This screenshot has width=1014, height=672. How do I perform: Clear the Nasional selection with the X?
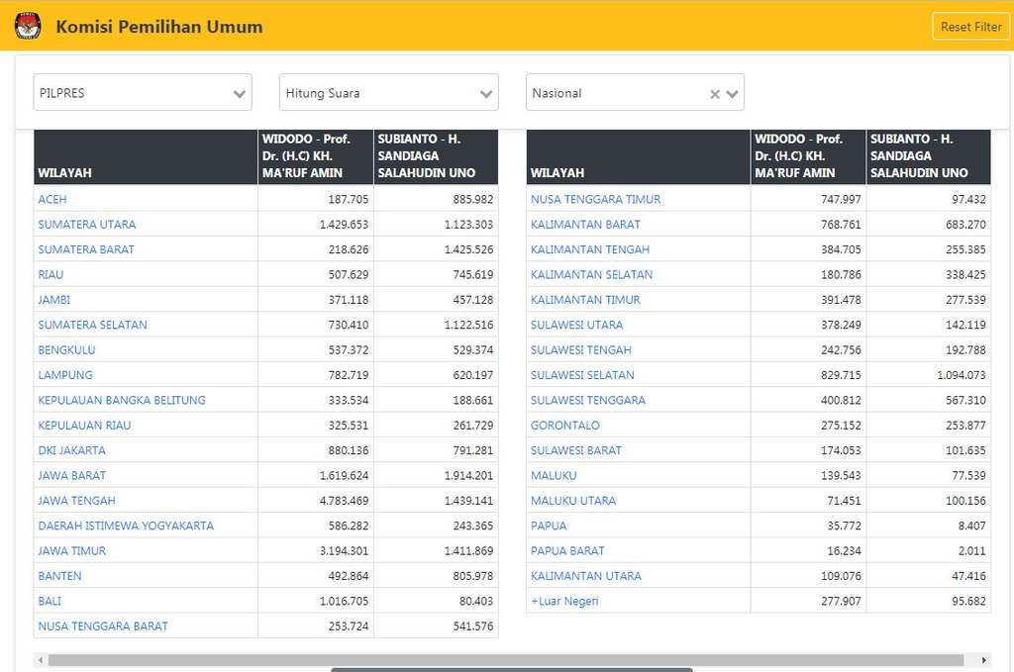point(715,94)
